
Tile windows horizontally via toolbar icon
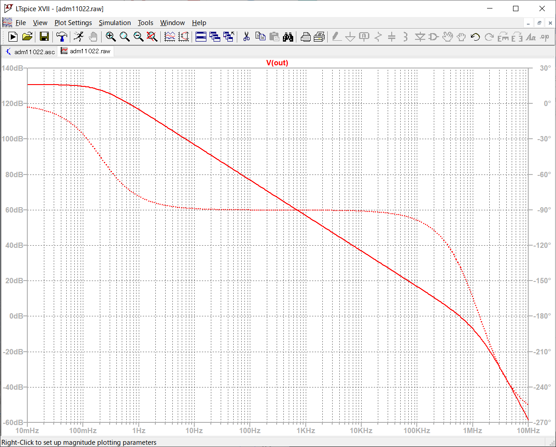click(201, 37)
